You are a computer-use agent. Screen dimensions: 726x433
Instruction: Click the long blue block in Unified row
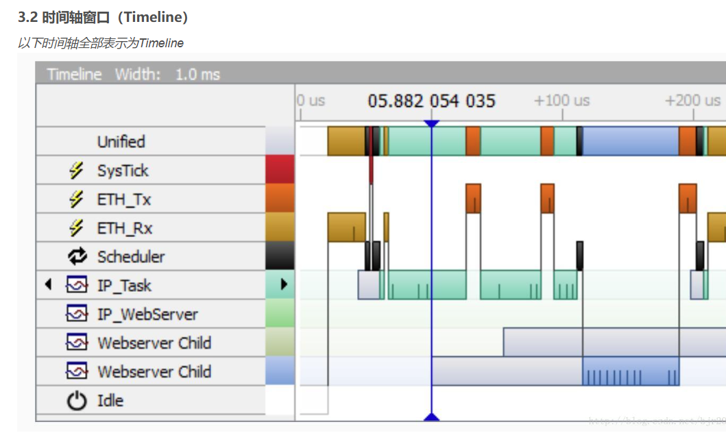click(631, 141)
